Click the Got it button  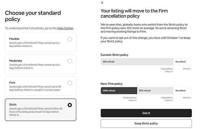pos(146,113)
